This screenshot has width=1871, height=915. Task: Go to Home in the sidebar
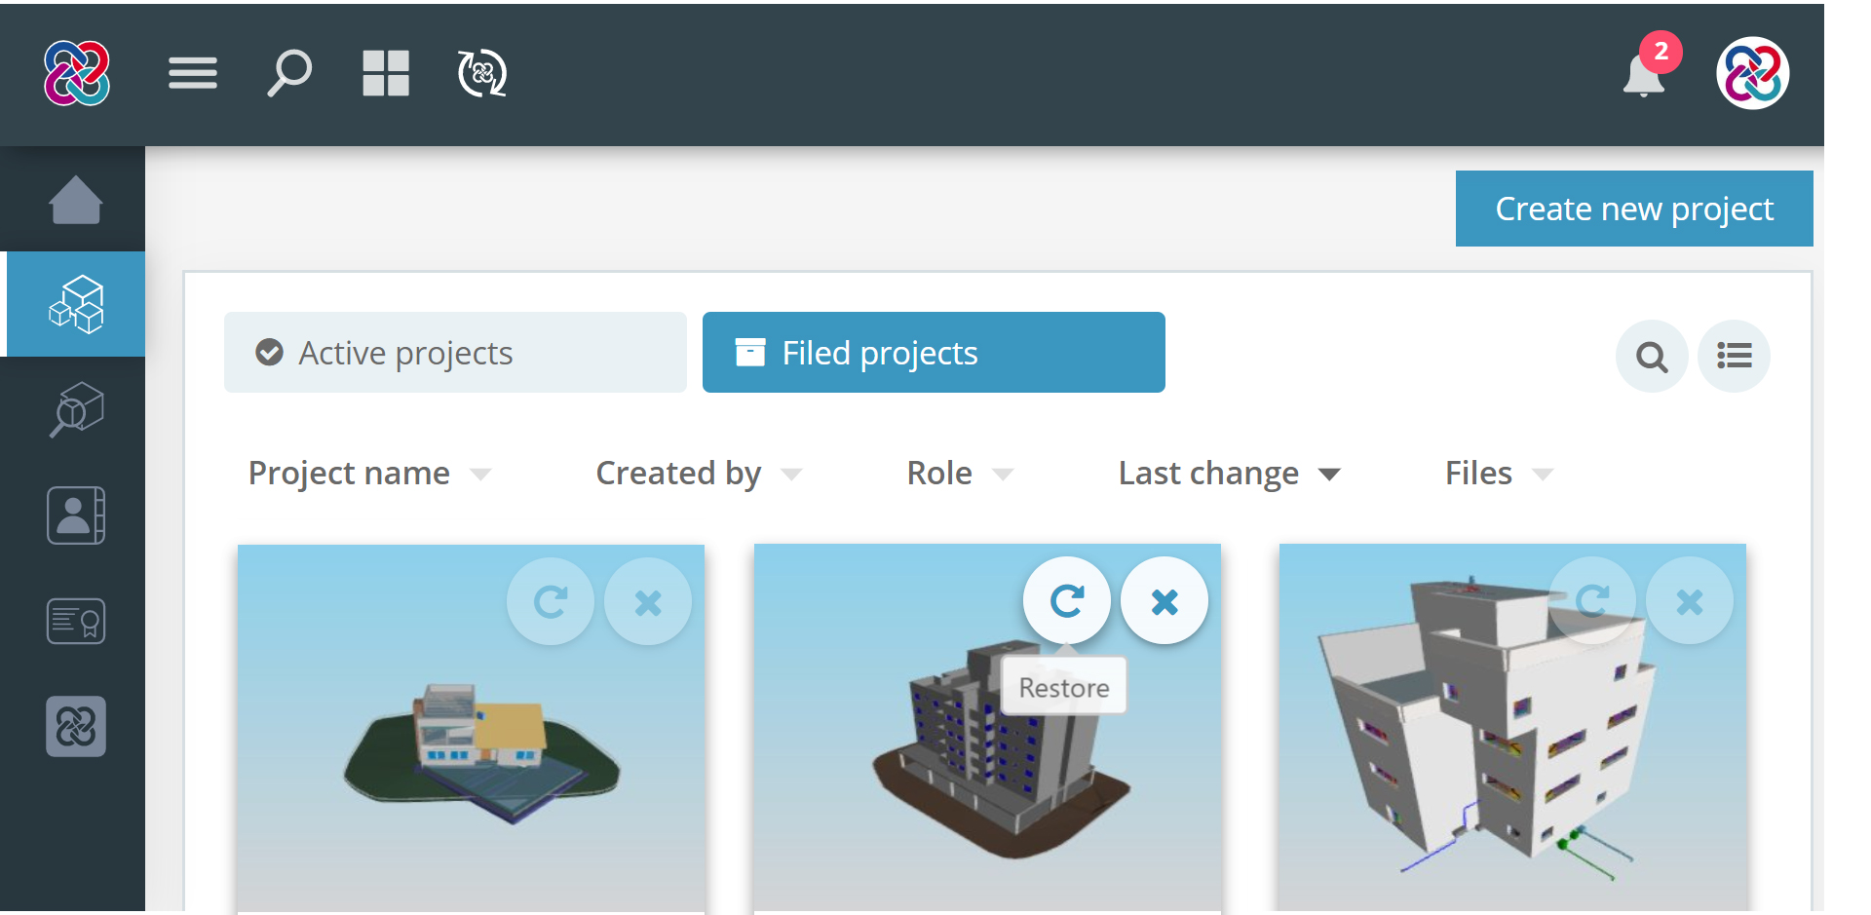click(75, 201)
